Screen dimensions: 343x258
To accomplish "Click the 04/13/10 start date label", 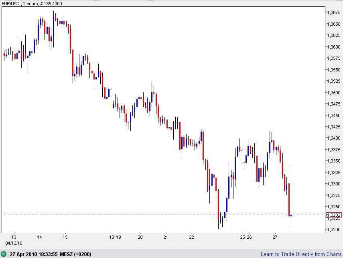I will click(14, 243).
